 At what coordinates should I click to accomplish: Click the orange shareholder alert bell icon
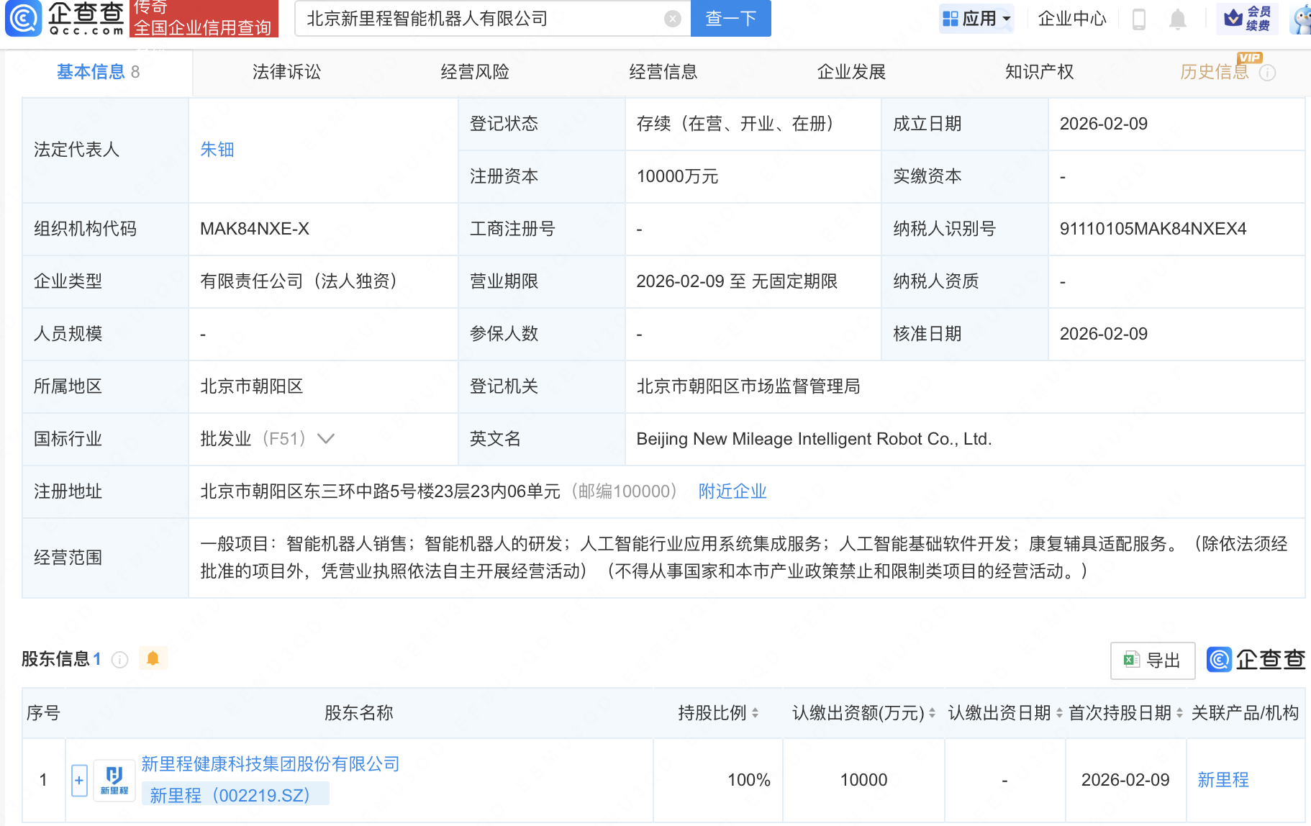pos(153,658)
